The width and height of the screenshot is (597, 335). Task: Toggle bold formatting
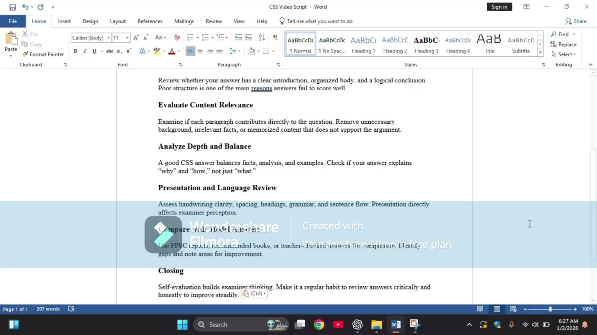[x=75, y=51]
